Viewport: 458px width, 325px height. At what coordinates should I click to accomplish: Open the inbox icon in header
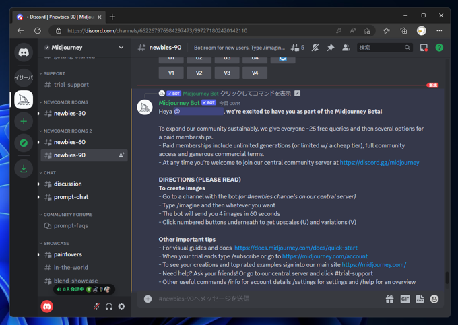[424, 48]
